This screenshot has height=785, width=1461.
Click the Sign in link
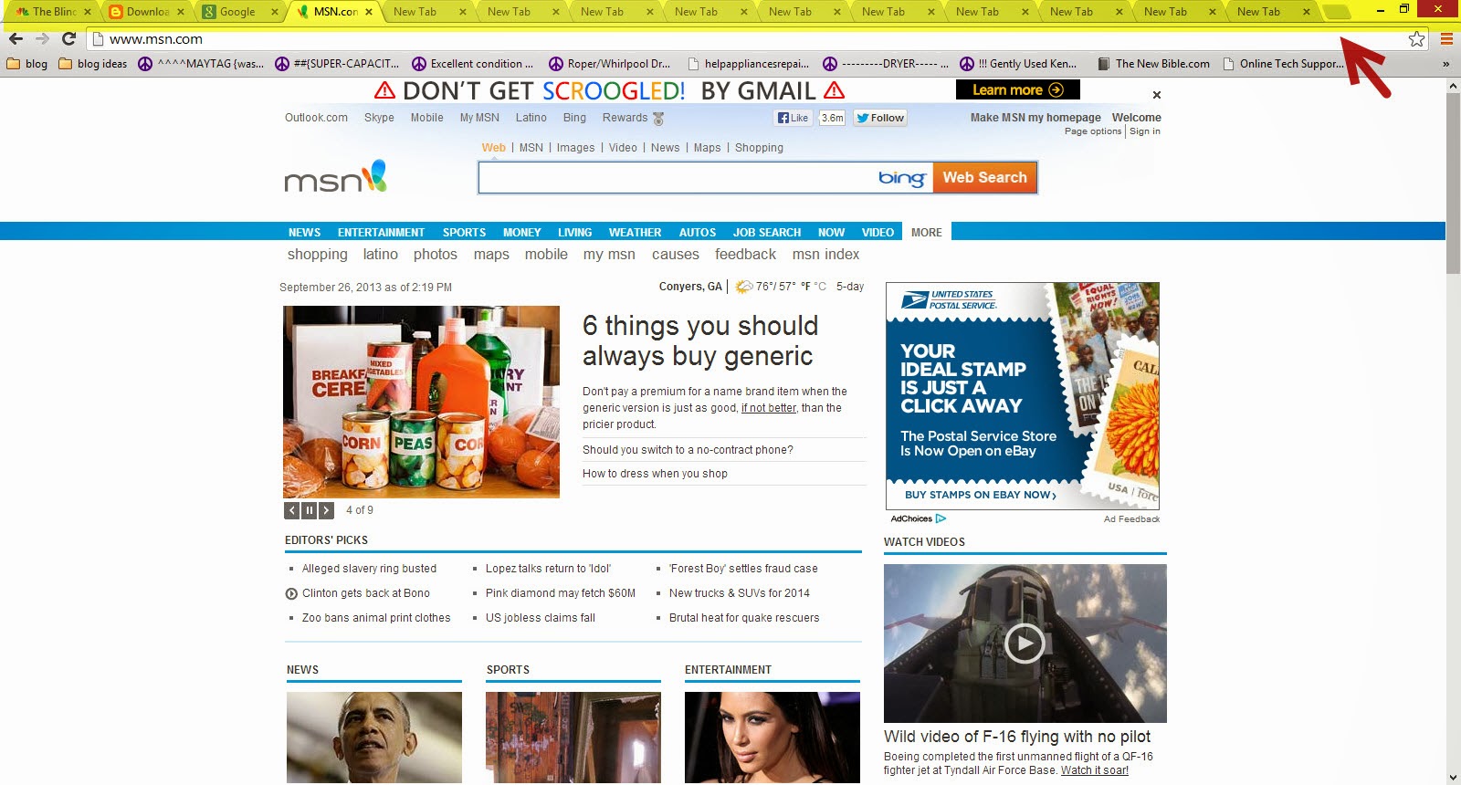coord(1145,131)
